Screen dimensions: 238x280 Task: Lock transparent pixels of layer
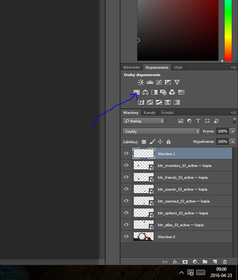[144, 142]
